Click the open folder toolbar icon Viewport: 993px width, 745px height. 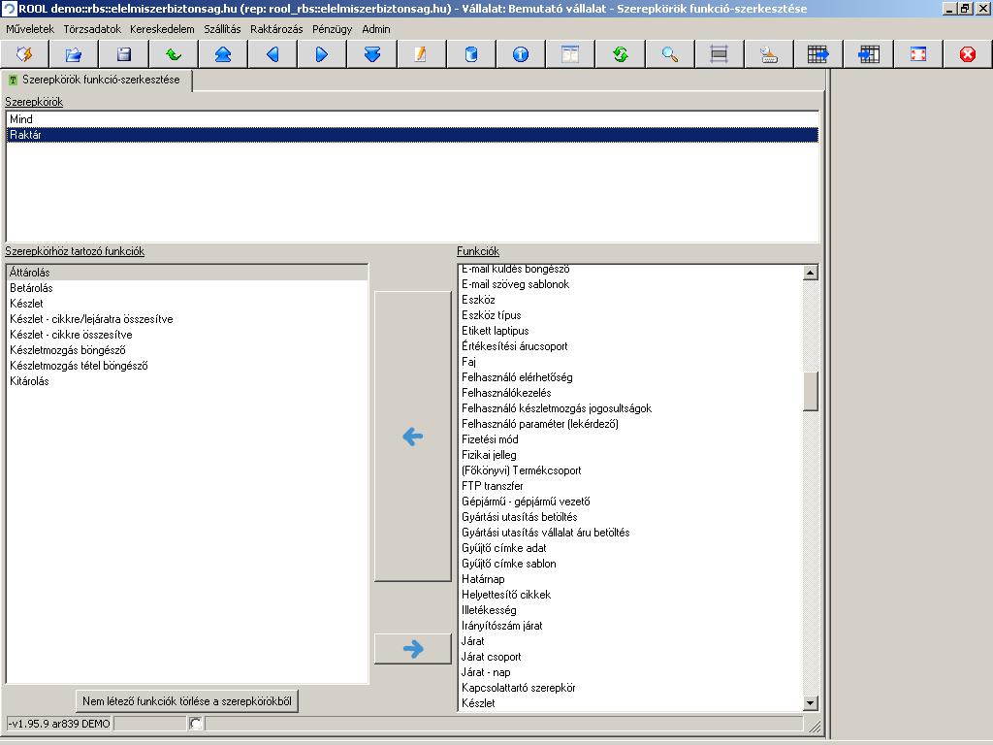pyautogui.click(x=74, y=54)
